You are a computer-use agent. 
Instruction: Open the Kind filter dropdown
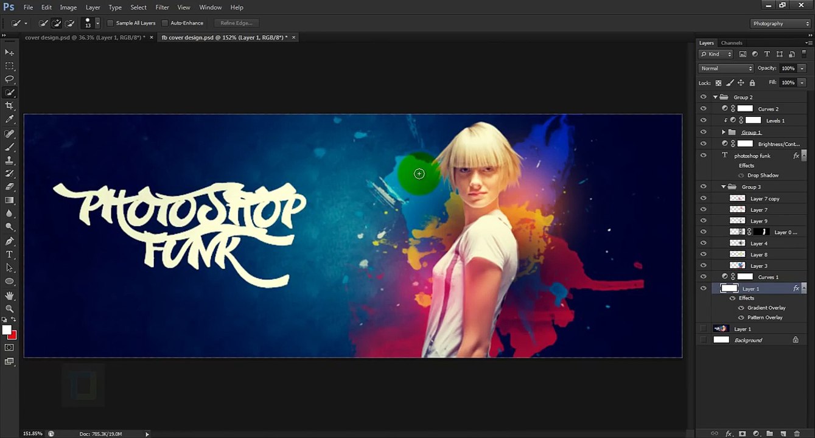tap(716, 54)
